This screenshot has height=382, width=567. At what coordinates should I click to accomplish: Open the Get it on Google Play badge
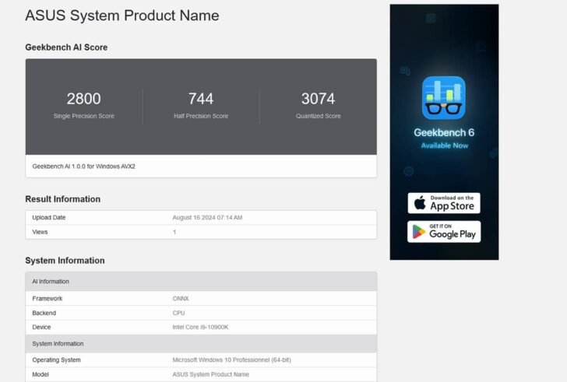pyautogui.click(x=444, y=231)
